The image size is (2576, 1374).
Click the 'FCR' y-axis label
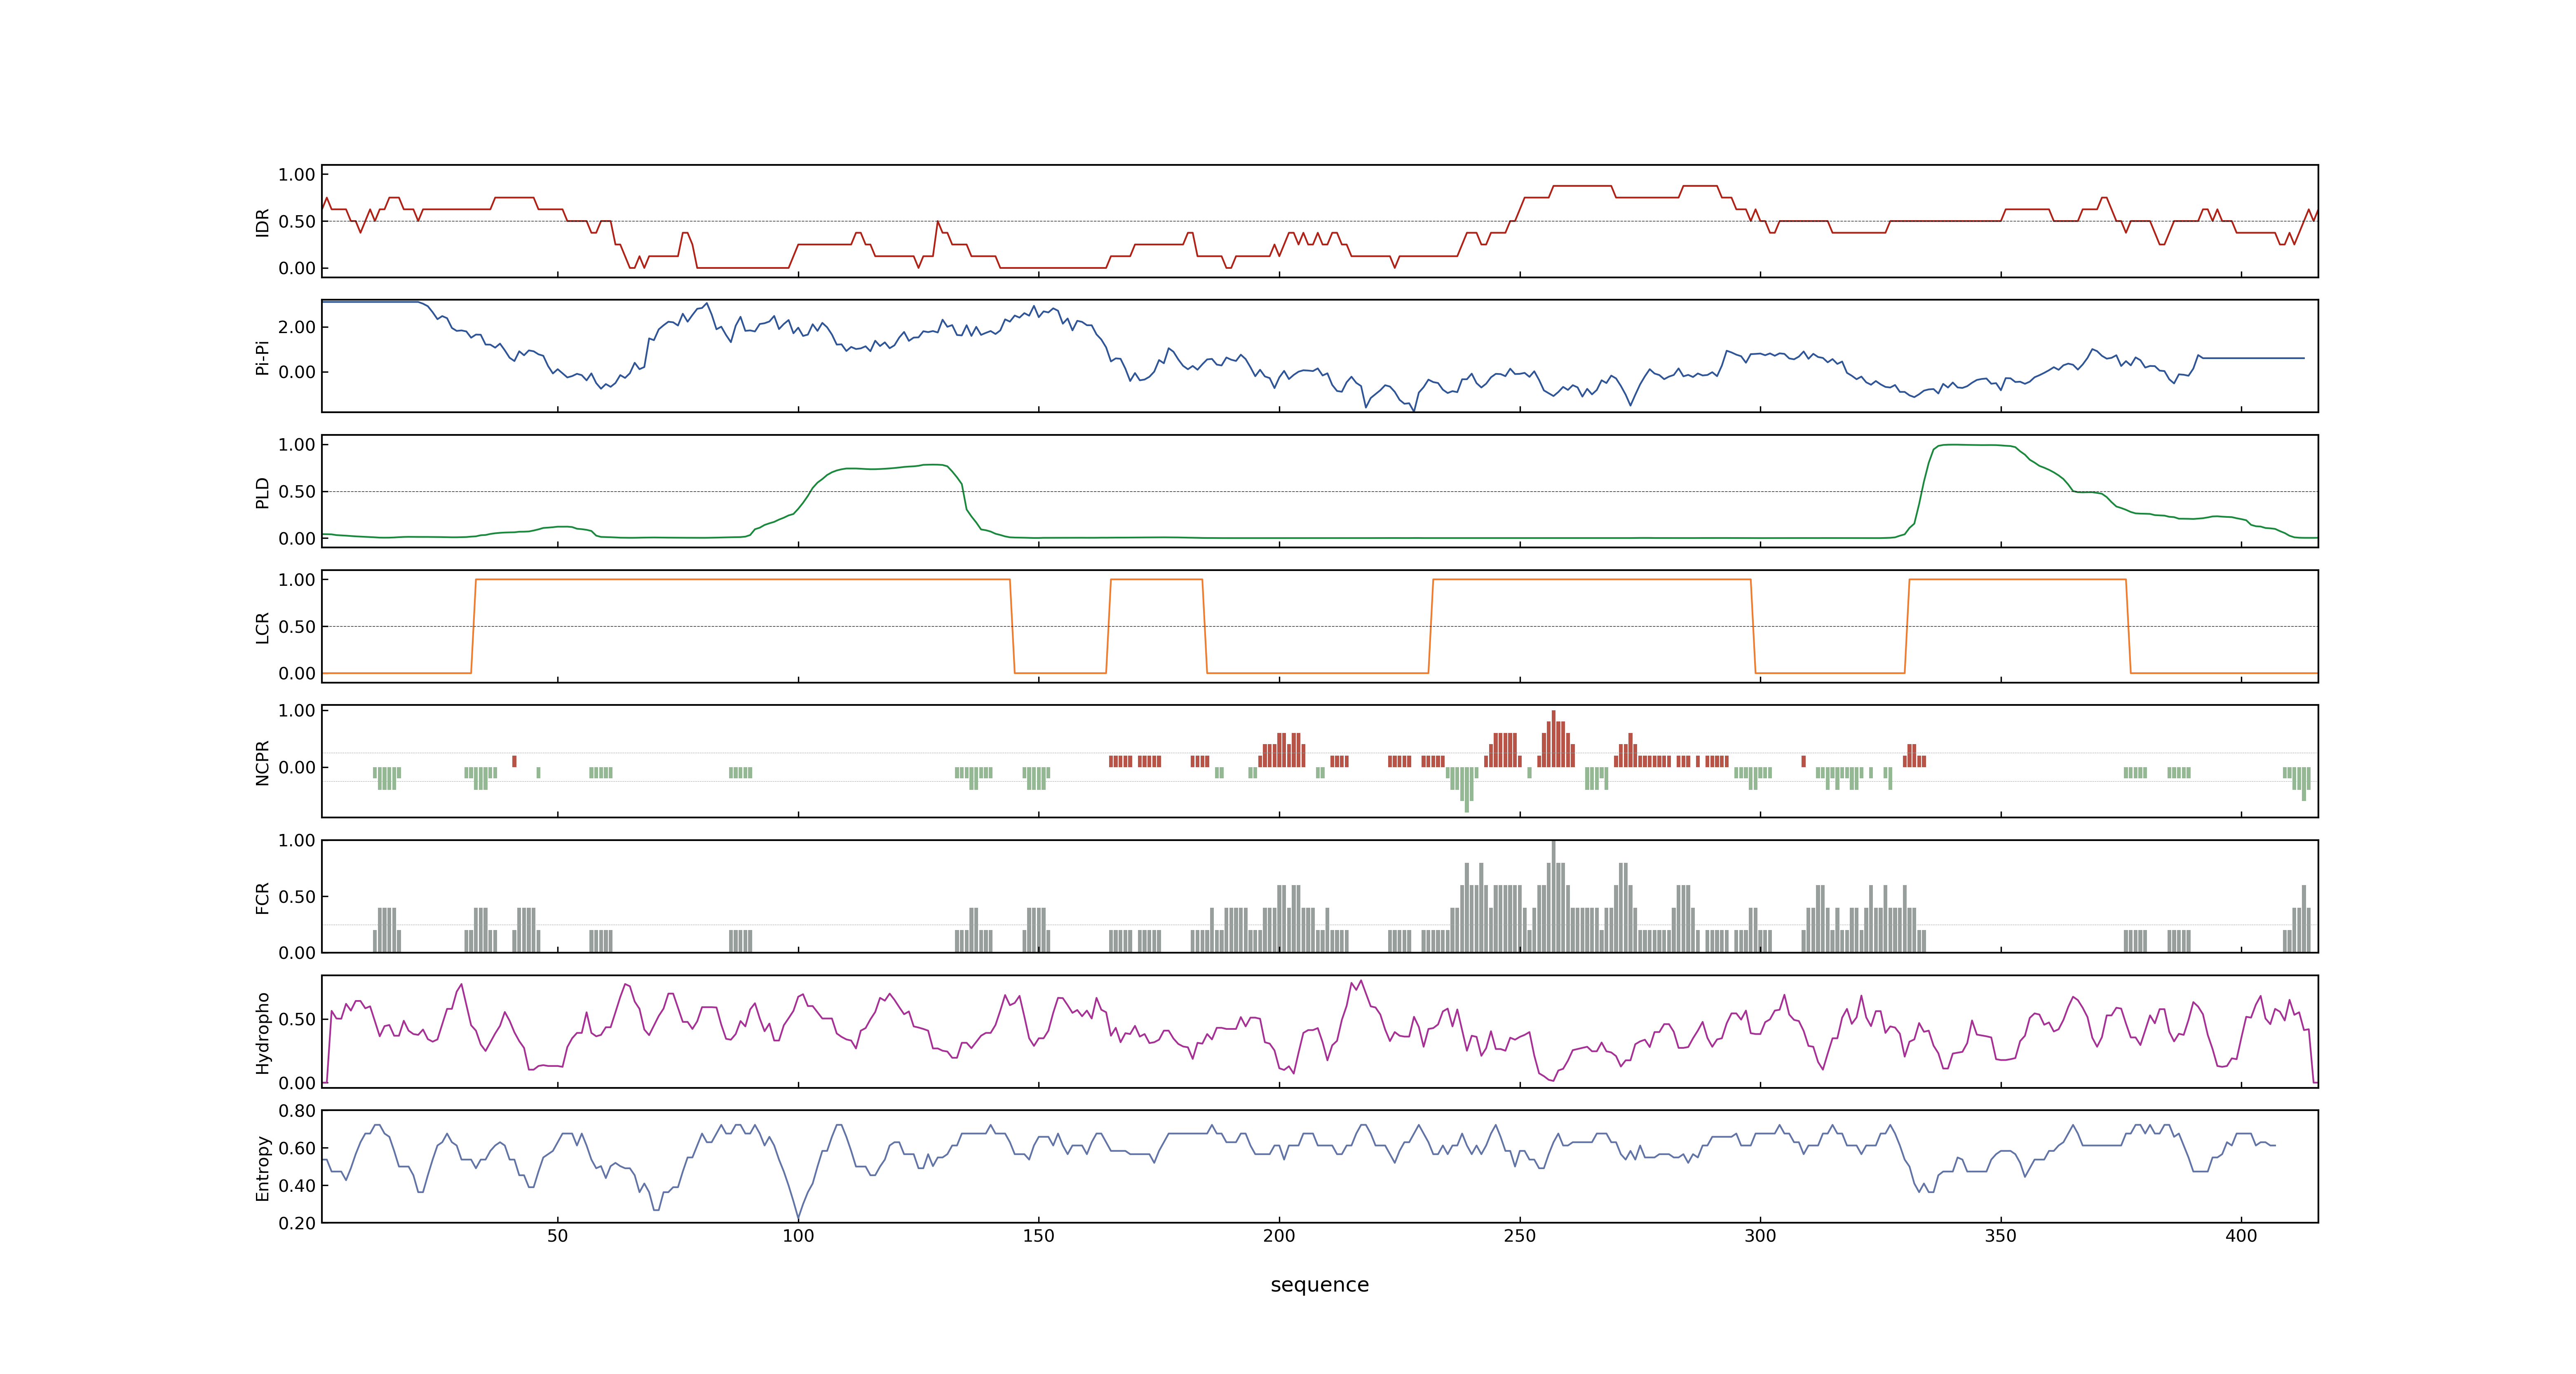point(263,897)
